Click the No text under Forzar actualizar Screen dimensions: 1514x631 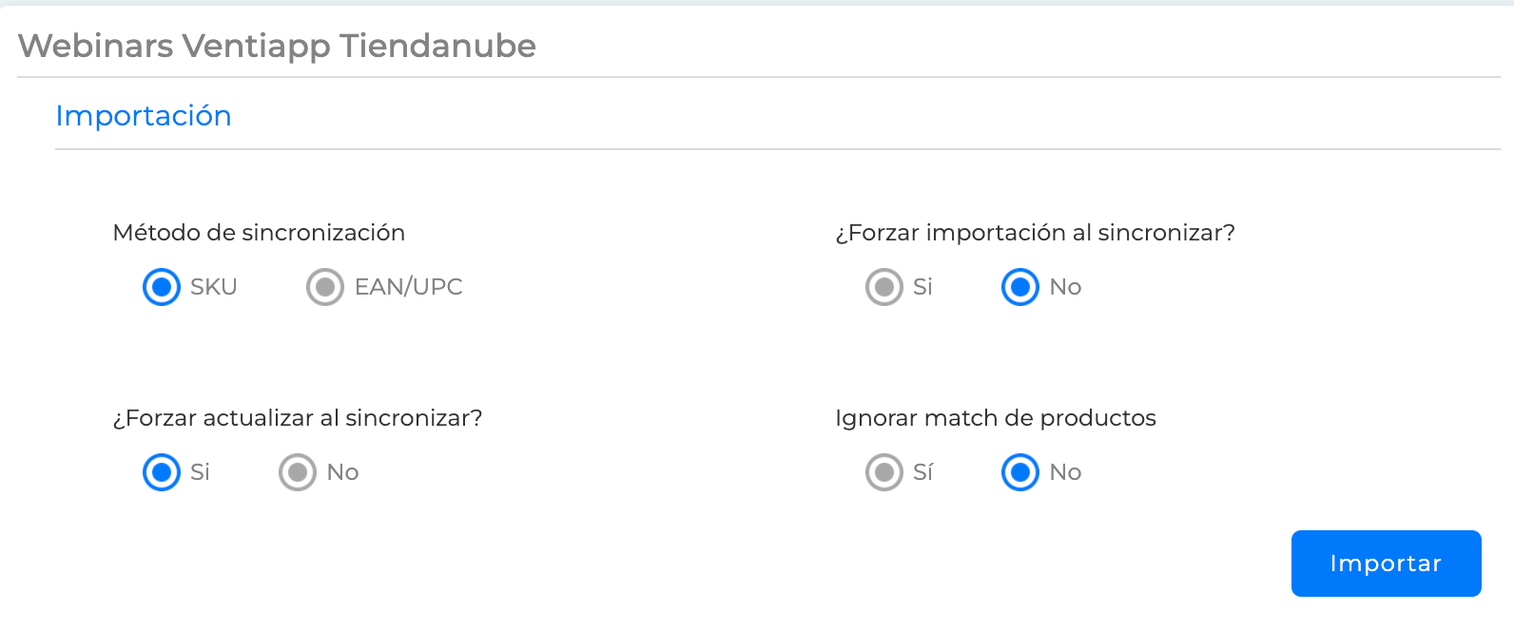click(x=343, y=472)
